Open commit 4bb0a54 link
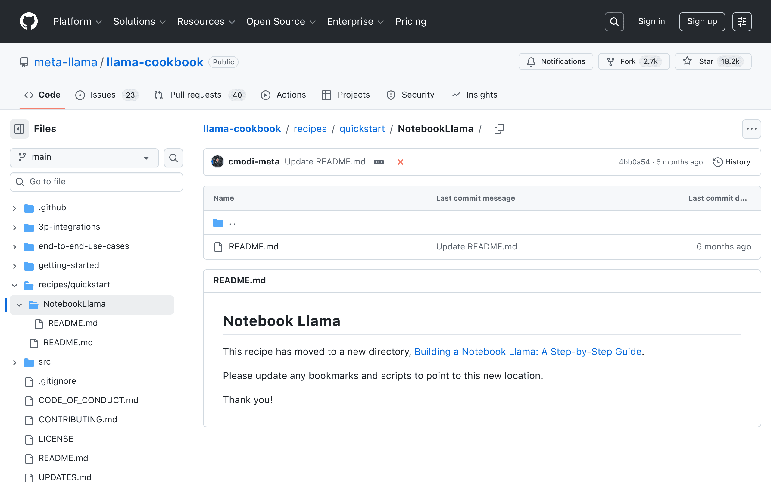 pyautogui.click(x=634, y=162)
